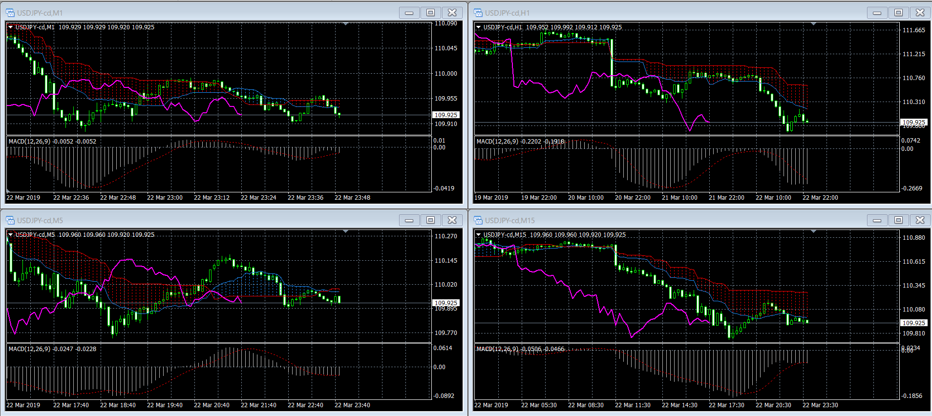932x416 pixels.
Task: Click the 22 Mar 23:30 time label
Action: (820, 405)
